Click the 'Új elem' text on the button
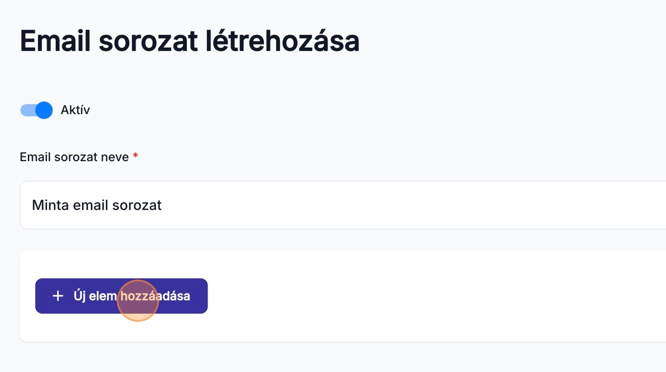The width and height of the screenshot is (666, 372). click(x=95, y=296)
